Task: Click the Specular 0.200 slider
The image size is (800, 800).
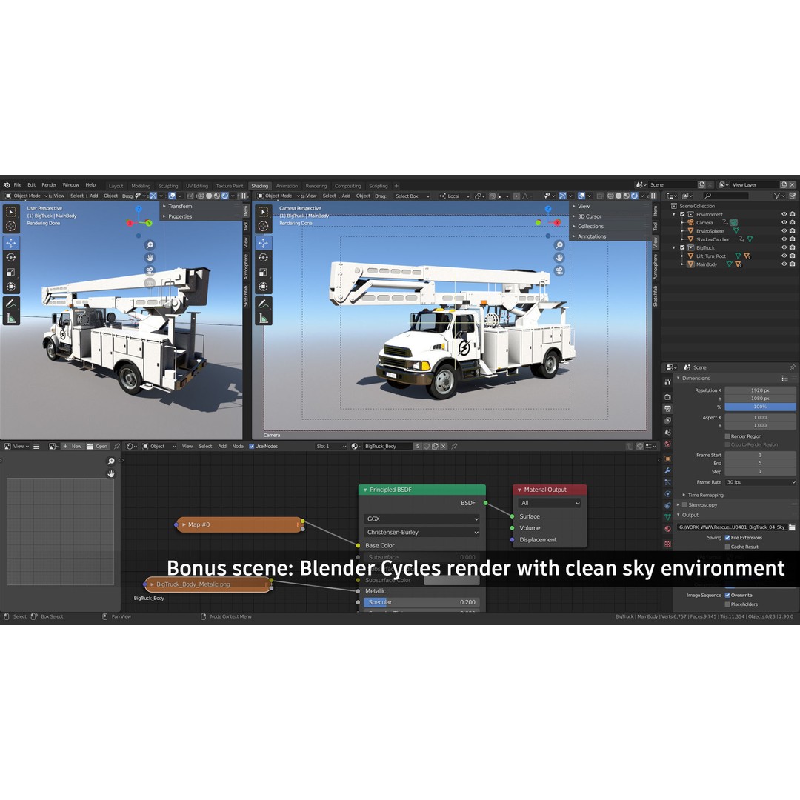Action: tap(422, 602)
